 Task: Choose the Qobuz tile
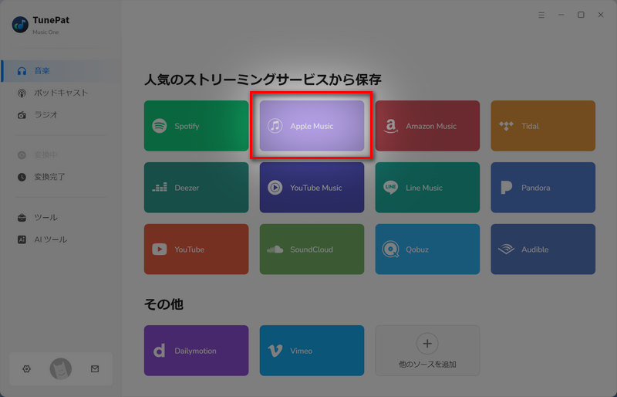coord(427,249)
